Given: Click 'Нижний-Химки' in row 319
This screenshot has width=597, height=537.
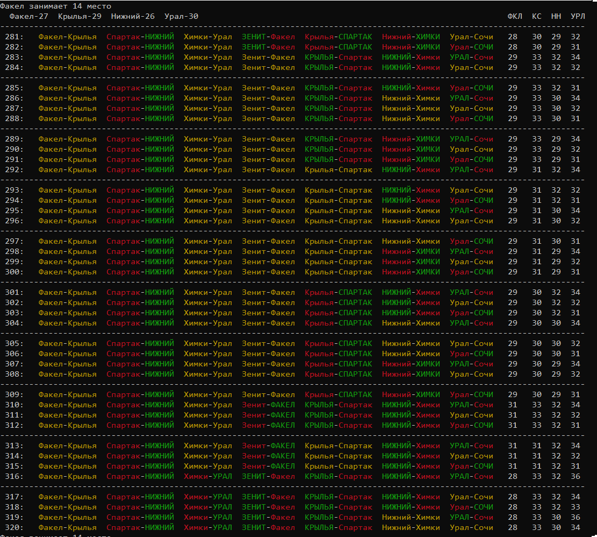Looking at the screenshot, I should (x=411, y=518).
